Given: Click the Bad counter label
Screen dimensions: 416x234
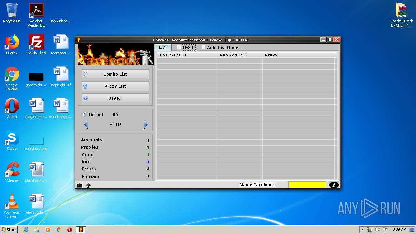Looking at the screenshot, I should pos(86,161).
